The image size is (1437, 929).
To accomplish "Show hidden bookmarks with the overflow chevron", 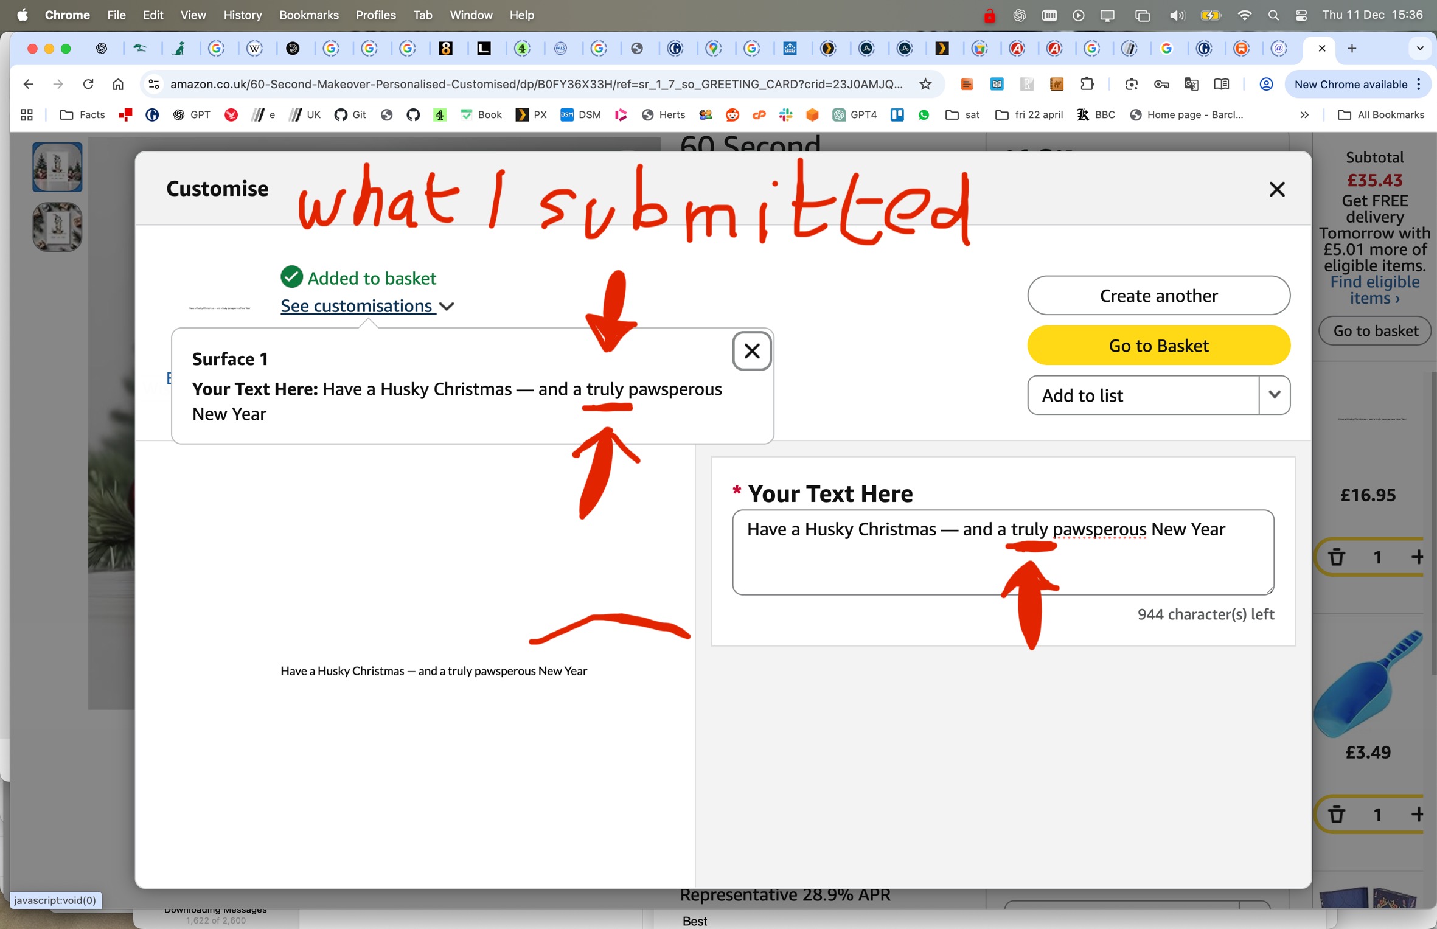I will (x=1304, y=114).
